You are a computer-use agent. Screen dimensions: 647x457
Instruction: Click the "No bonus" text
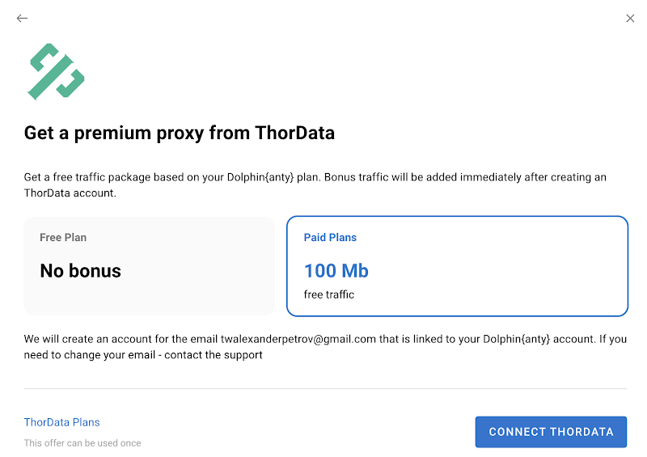(x=80, y=272)
